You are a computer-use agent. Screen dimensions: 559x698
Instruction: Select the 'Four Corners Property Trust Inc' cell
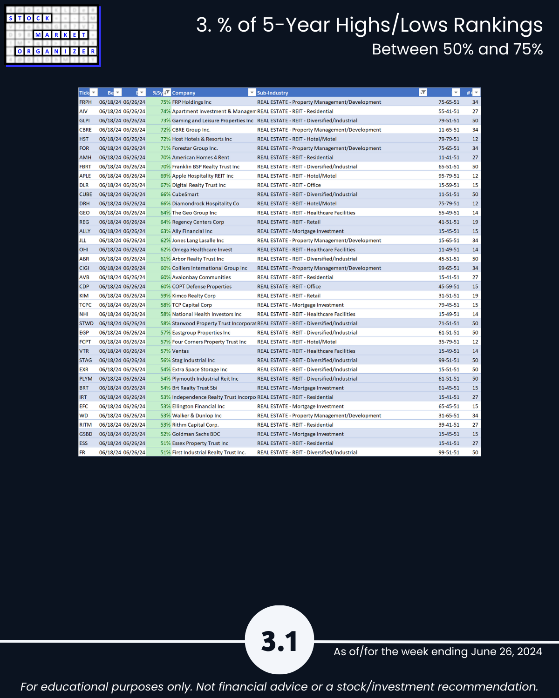coord(214,342)
